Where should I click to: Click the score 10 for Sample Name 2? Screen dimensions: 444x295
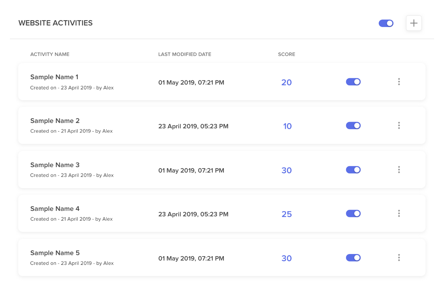[x=287, y=126]
